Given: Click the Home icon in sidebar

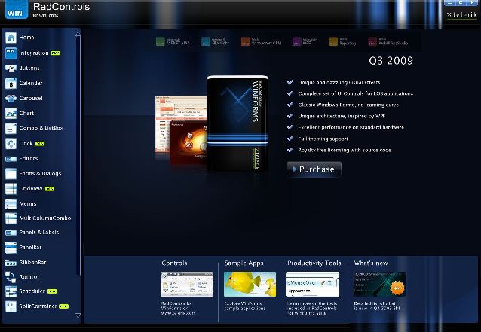Looking at the screenshot, I should click(x=11, y=38).
